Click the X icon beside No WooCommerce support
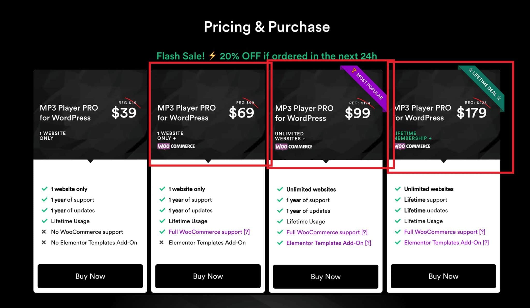Screen dimensions: 530x308 [44, 232]
